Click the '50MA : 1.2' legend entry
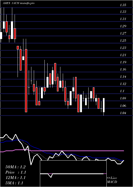 tap(15, 167)
